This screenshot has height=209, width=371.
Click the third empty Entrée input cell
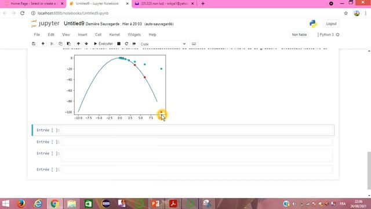[x=197, y=156]
